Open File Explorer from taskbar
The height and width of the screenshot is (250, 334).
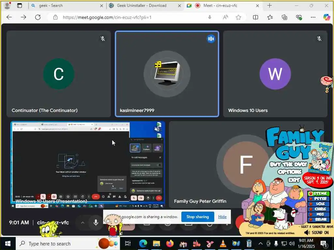point(156,243)
